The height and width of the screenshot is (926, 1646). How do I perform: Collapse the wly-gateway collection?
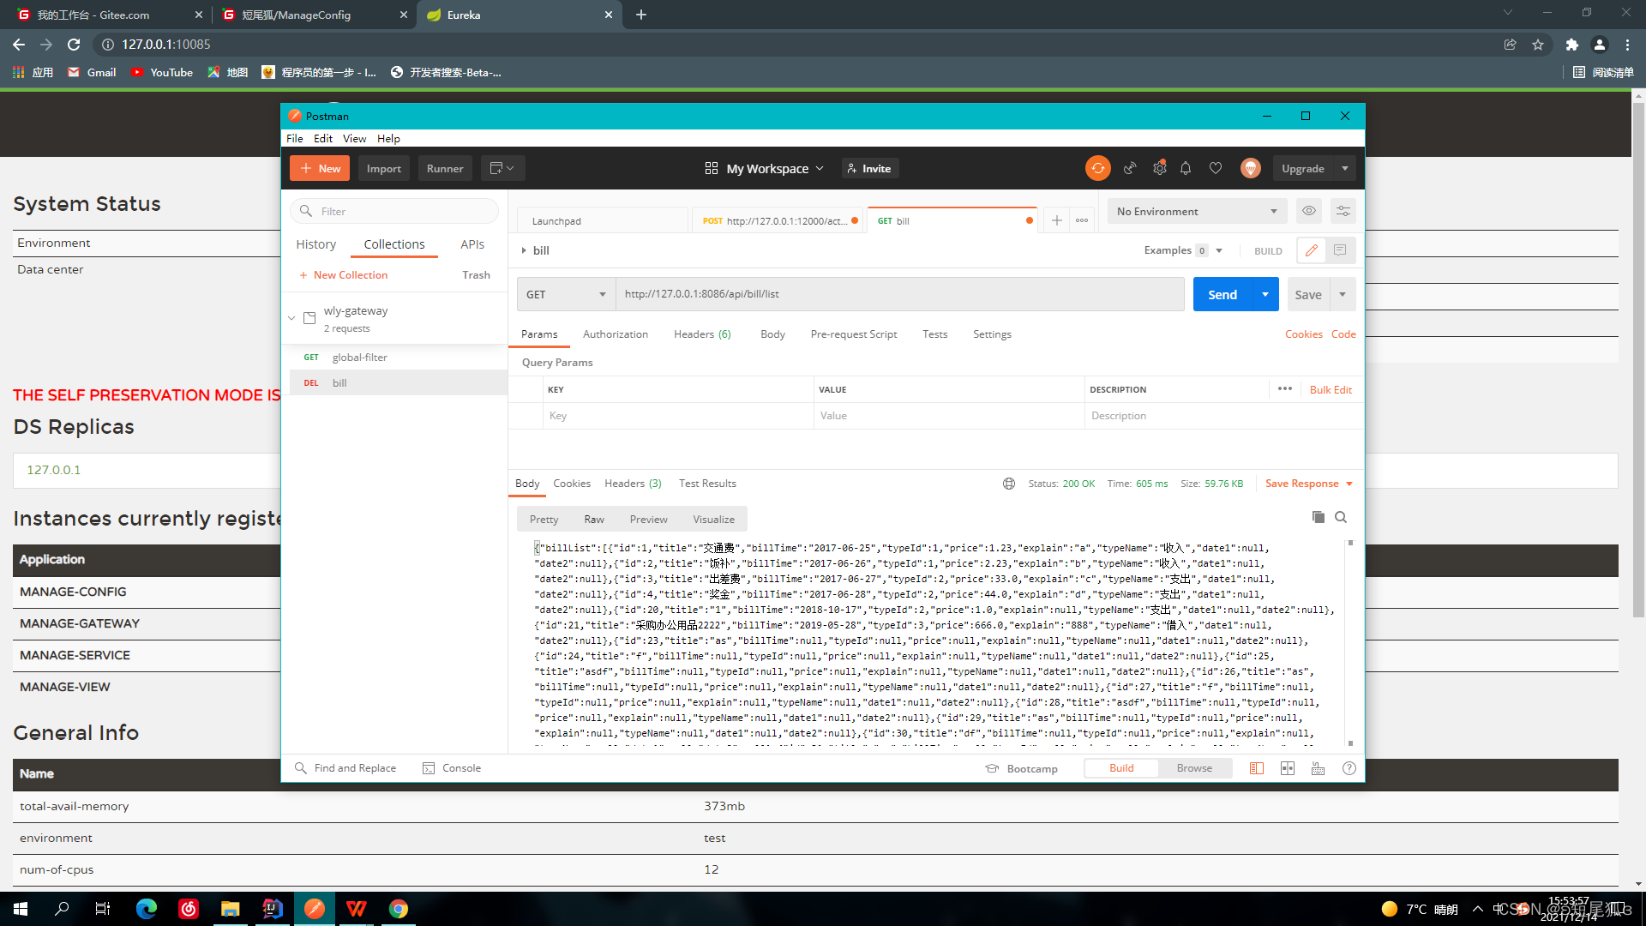tap(291, 318)
